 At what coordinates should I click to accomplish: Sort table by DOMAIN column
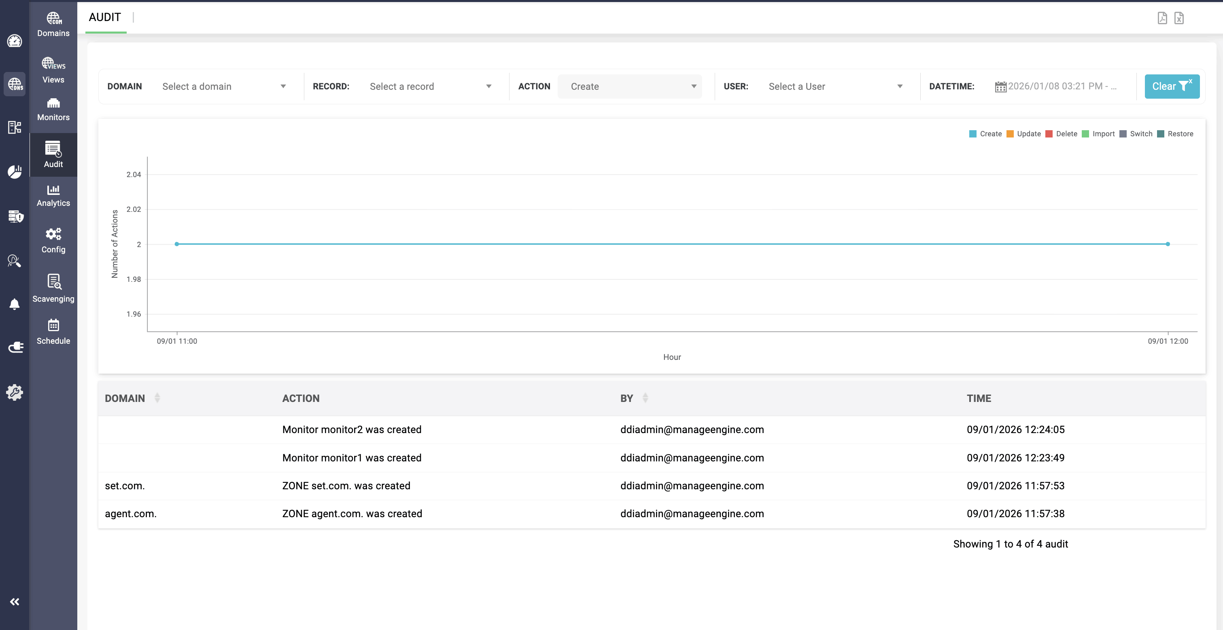coord(157,398)
